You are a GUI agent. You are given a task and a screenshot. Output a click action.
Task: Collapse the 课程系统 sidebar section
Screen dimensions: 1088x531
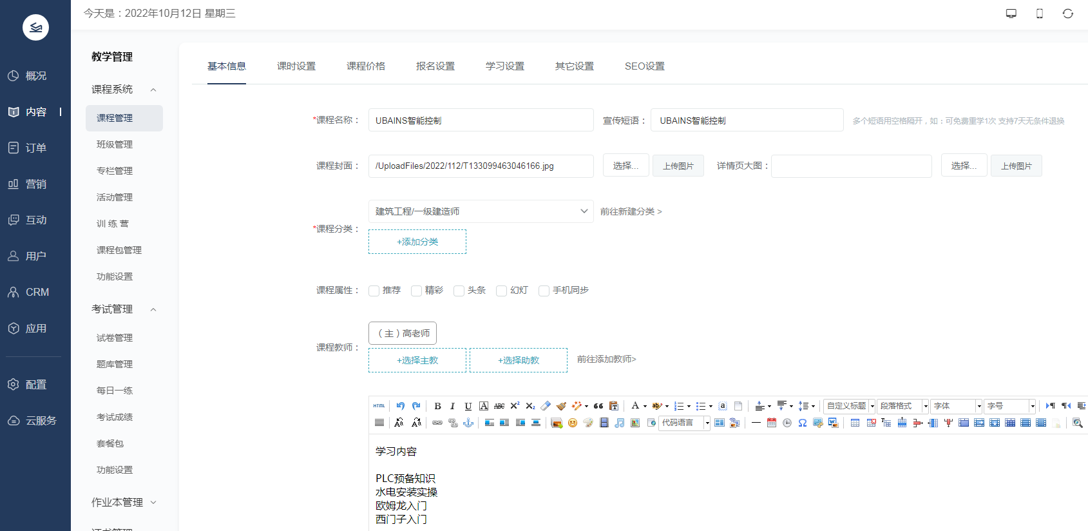tap(153, 90)
